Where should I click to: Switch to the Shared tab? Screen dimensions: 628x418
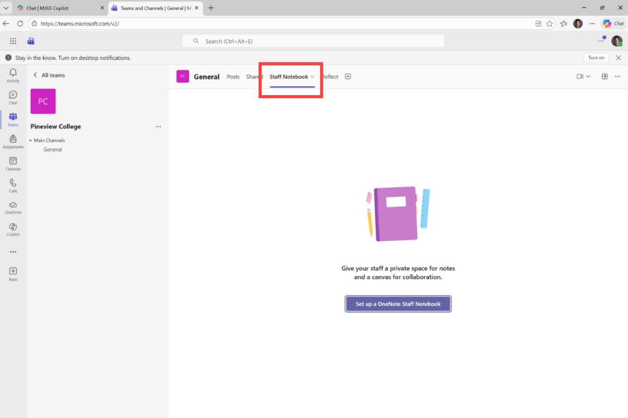point(254,77)
